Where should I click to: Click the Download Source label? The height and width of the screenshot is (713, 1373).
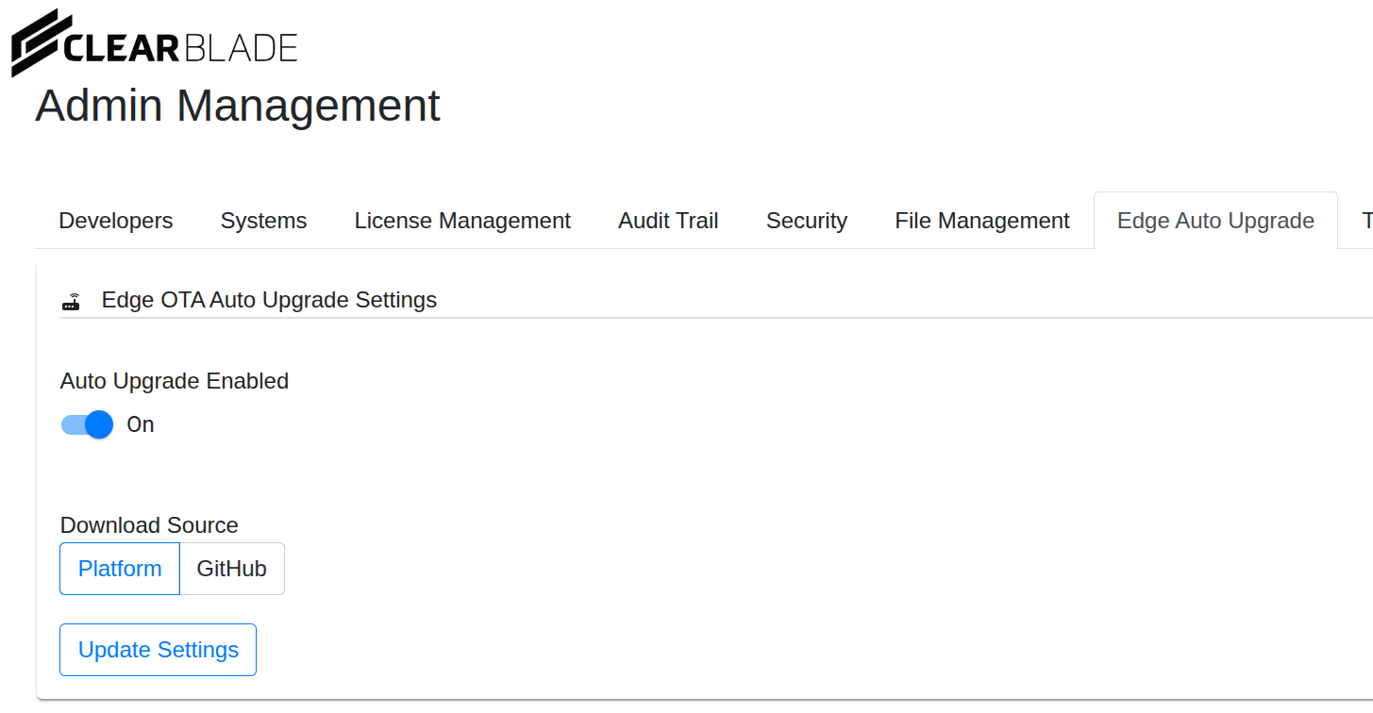(149, 525)
